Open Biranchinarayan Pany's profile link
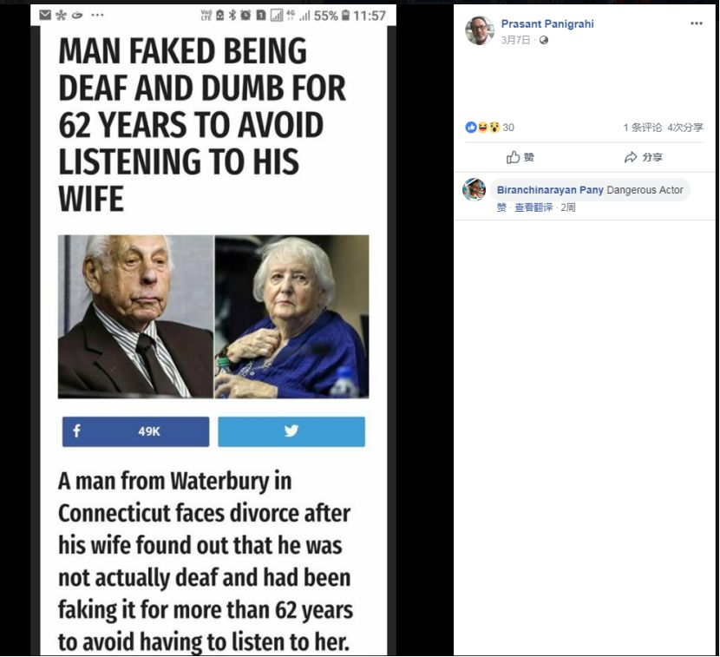 click(550, 190)
